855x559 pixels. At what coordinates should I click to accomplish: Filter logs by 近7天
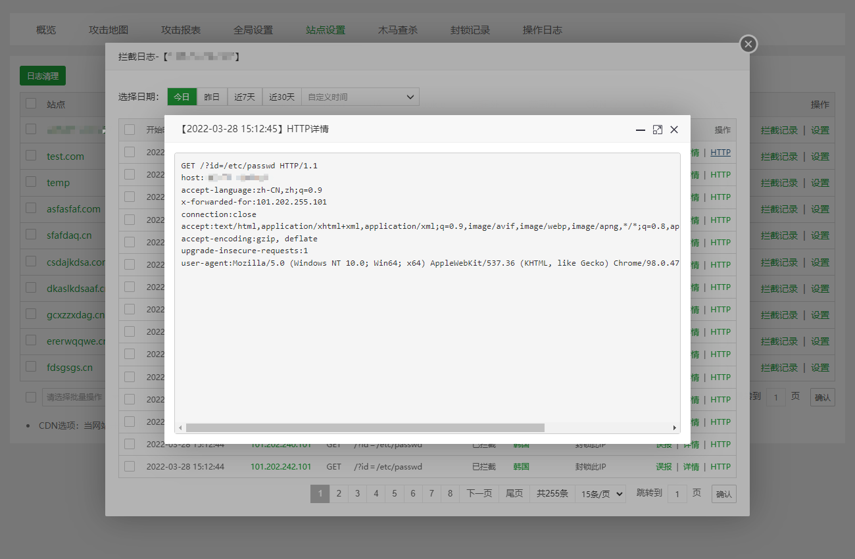(245, 97)
